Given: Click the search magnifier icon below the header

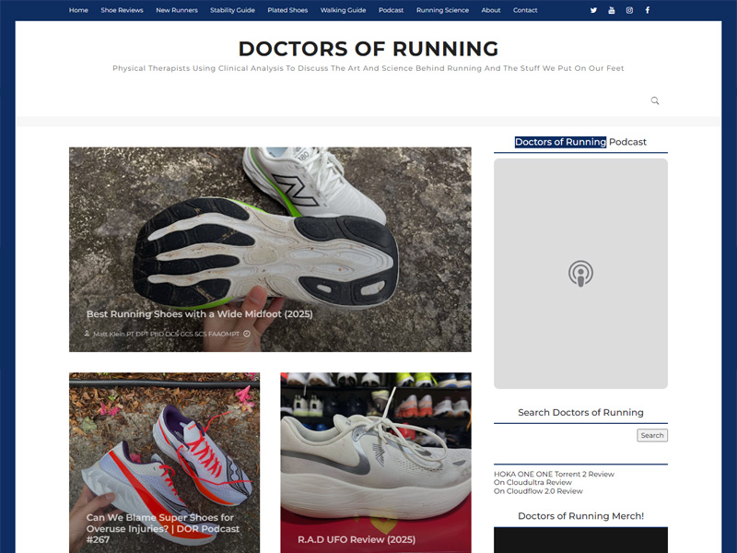Looking at the screenshot, I should click(x=654, y=100).
